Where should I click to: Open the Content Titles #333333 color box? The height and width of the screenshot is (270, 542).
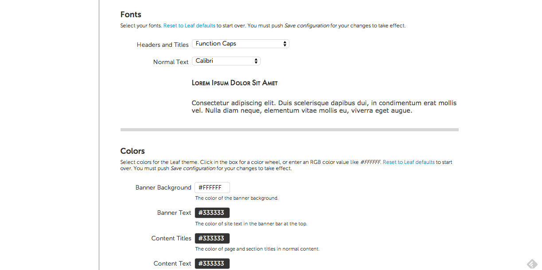pyautogui.click(x=212, y=238)
